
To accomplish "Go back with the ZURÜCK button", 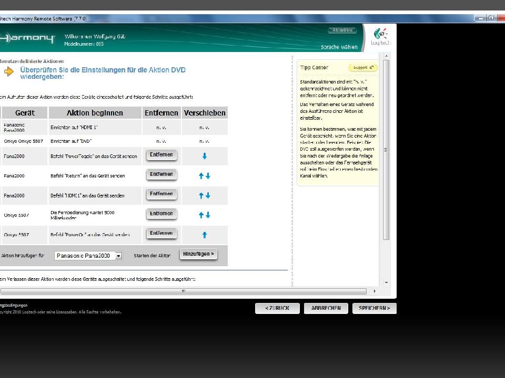I will [x=277, y=308].
